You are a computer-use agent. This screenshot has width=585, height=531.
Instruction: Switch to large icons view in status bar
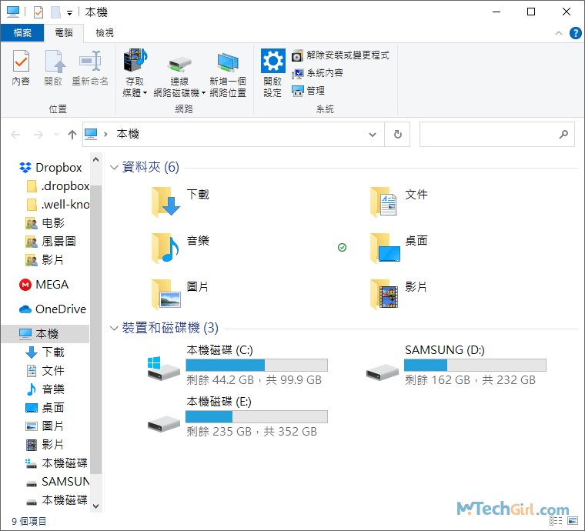point(572,521)
